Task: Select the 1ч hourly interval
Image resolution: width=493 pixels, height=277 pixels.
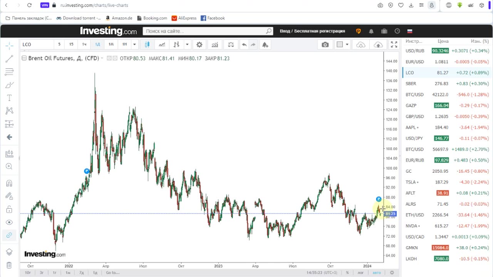Action: (x=84, y=44)
